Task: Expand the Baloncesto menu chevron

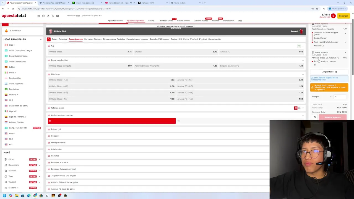Action: click(39, 165)
